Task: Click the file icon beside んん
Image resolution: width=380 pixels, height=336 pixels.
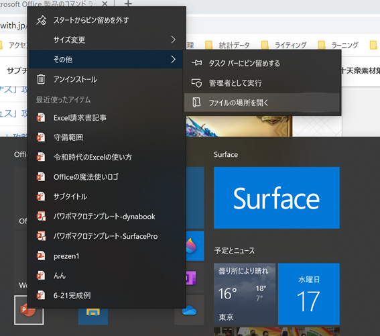Action: (41, 276)
